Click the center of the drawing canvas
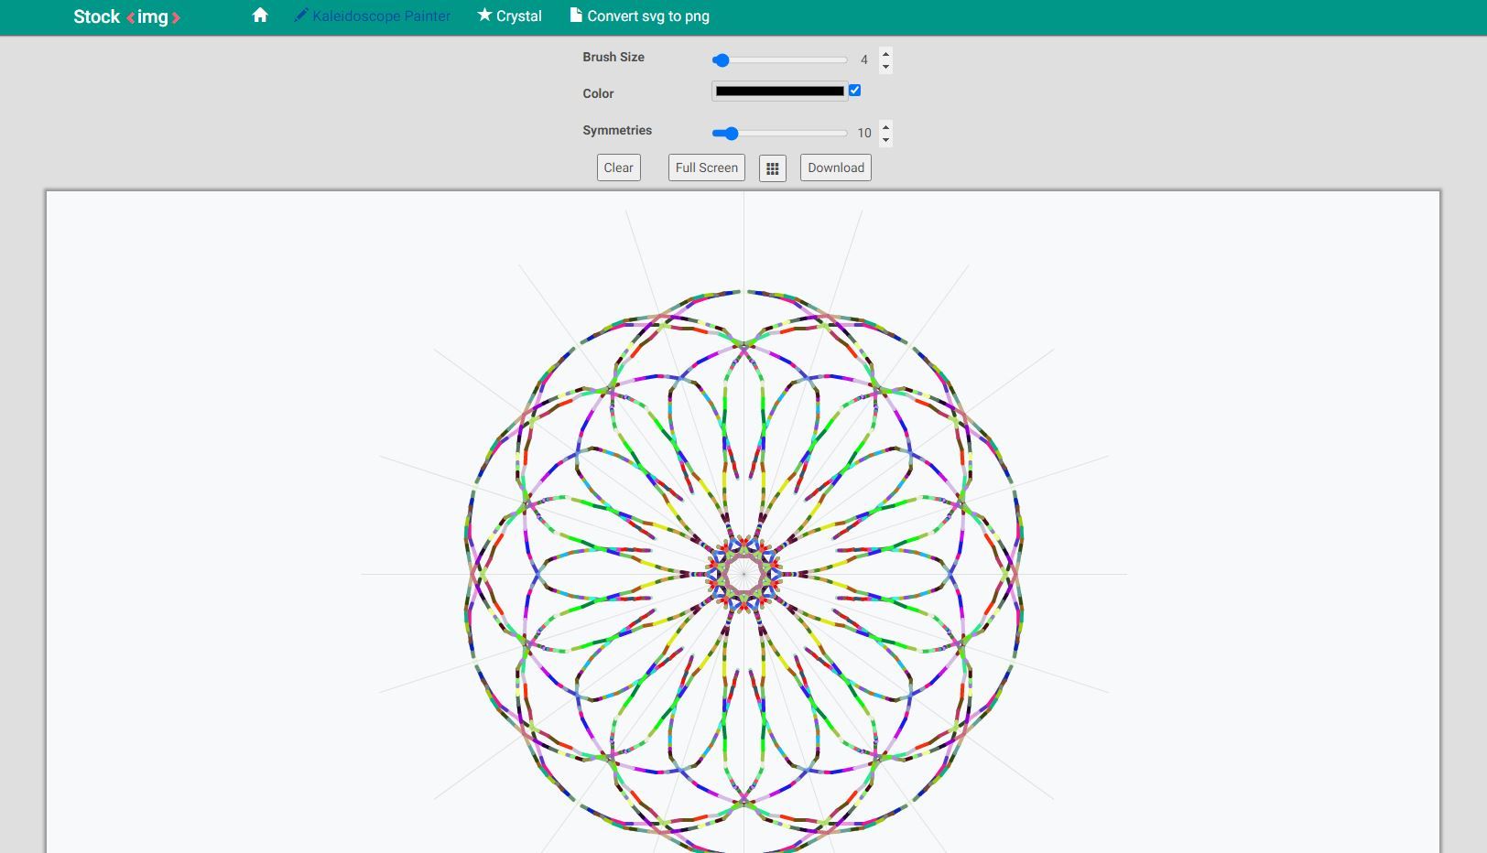 coord(743,575)
